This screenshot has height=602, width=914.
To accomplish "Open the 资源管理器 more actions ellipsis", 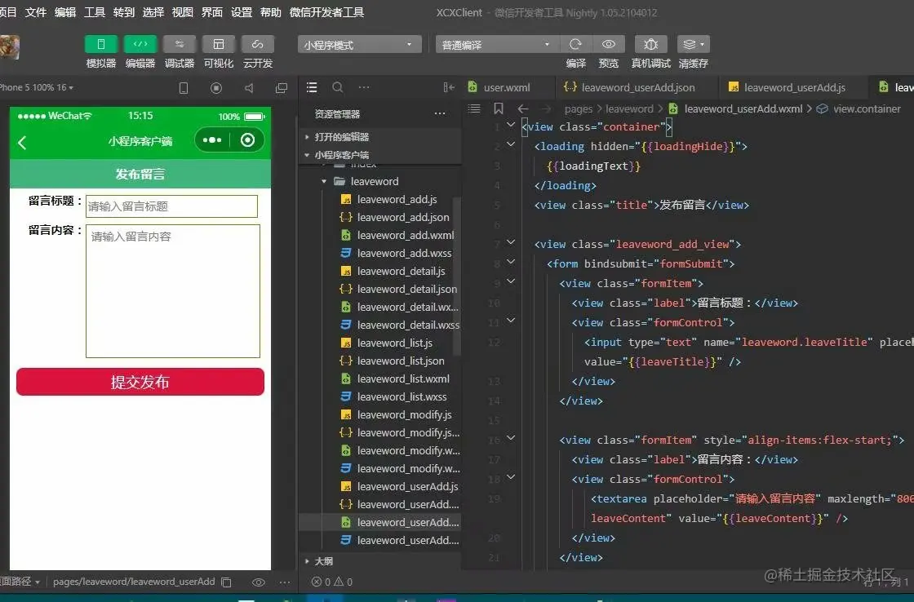I will [x=440, y=113].
